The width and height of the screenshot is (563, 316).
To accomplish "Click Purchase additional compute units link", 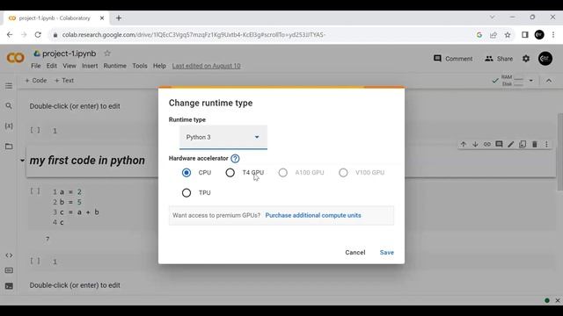I will [x=313, y=215].
